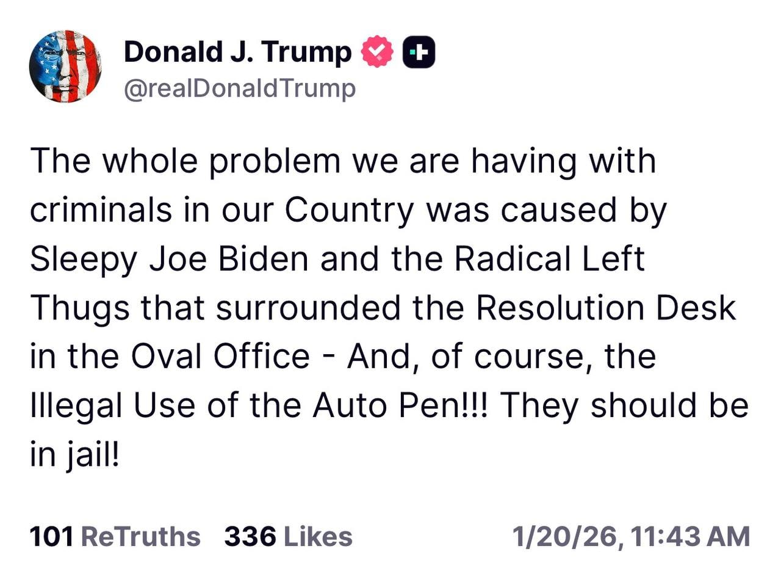Image resolution: width=781 pixels, height=563 pixels.
Task: Open the flag-painted profile avatar
Action: coord(65,67)
